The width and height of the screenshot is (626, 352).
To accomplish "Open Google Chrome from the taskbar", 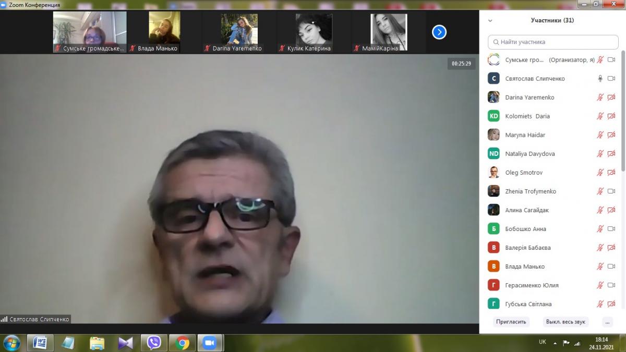I will point(183,343).
